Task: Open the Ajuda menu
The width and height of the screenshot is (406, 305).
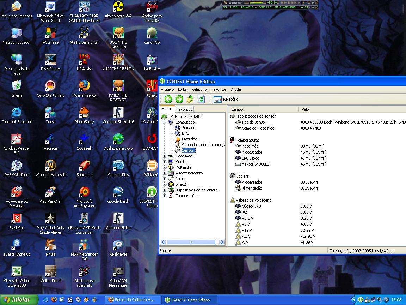Action: pyautogui.click(x=236, y=89)
